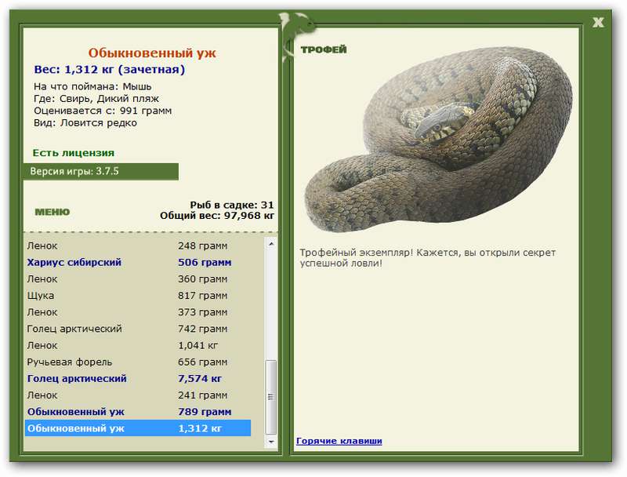Click the Обыкновенный уж title heading
This screenshot has width=627, height=477.
click(152, 53)
